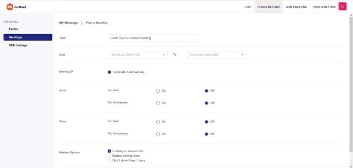Open the HELP menu item
This screenshot has width=353, height=168.
[248, 7]
